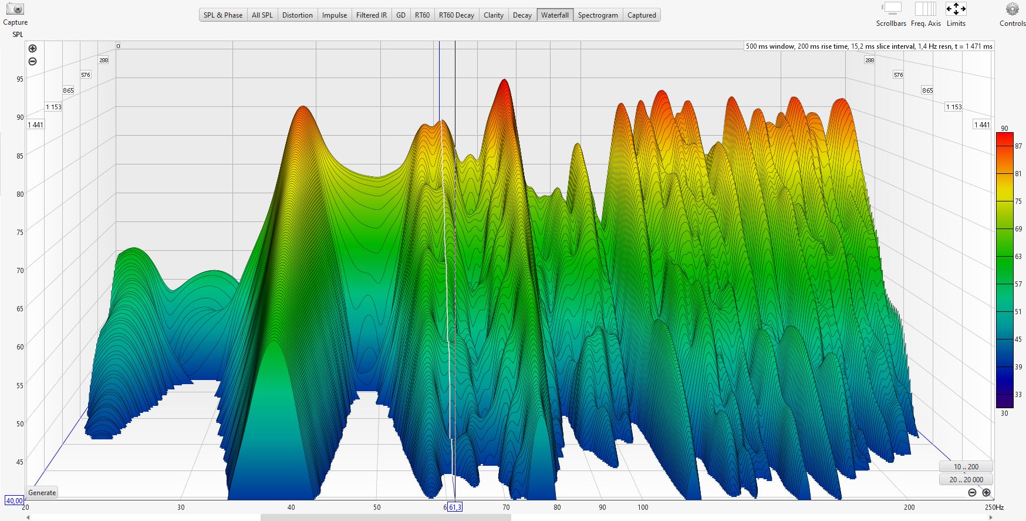Viewport: 1026px width, 521px height.
Task: Click the Capture camera icon
Action: (15, 9)
